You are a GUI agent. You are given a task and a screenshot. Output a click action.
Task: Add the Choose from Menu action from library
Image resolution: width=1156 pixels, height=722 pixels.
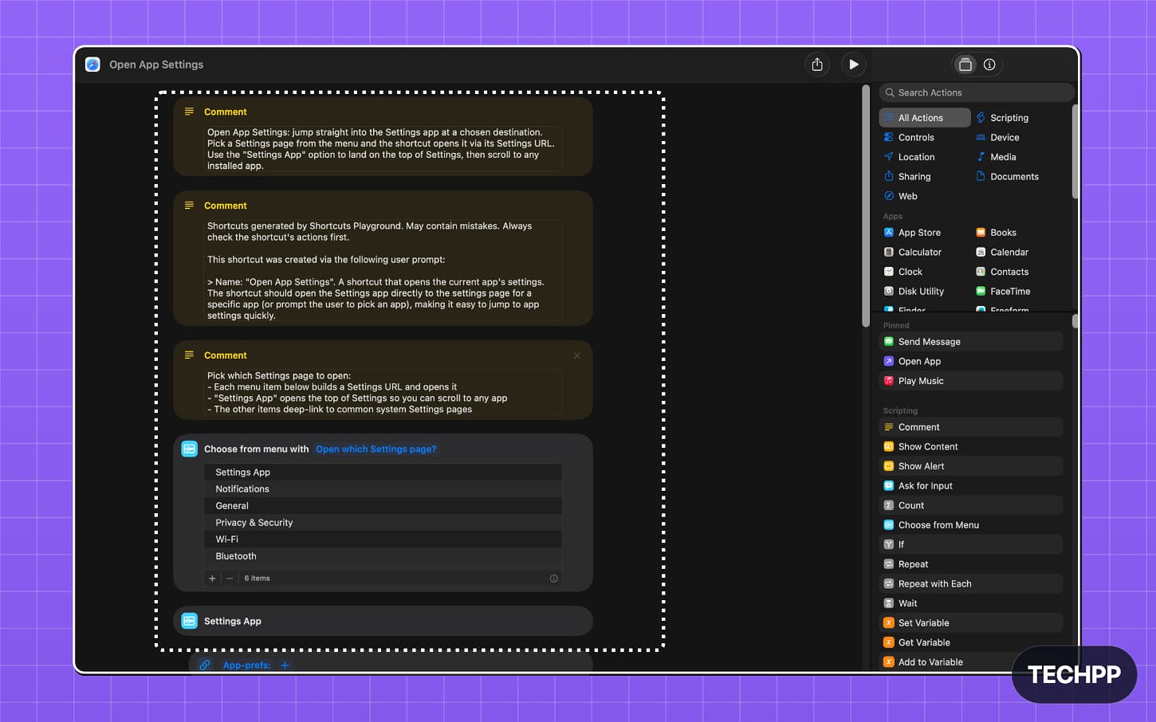click(x=971, y=525)
